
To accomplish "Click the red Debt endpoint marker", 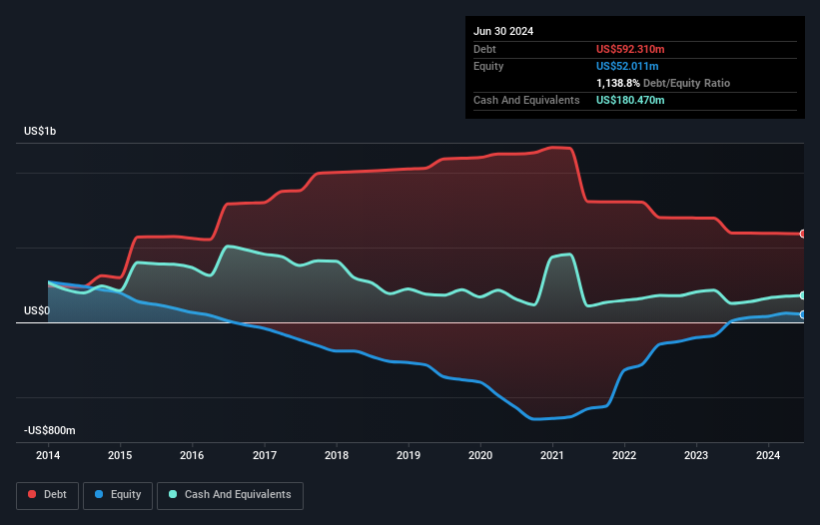I will coord(803,234).
